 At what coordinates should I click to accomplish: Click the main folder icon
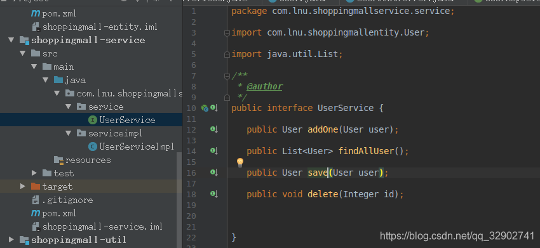coord(47,67)
